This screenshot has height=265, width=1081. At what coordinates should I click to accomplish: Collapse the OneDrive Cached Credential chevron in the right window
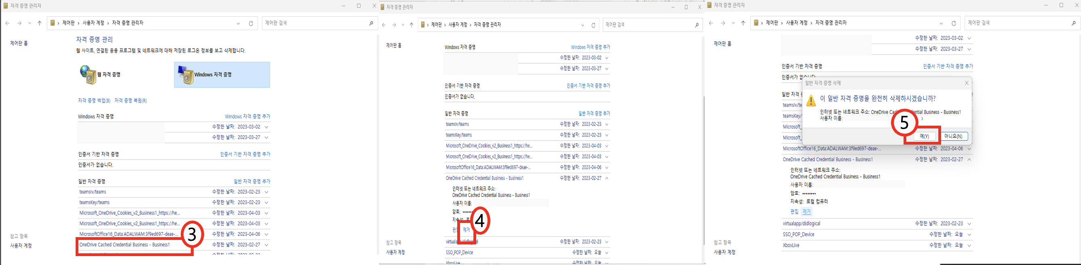(x=969, y=160)
